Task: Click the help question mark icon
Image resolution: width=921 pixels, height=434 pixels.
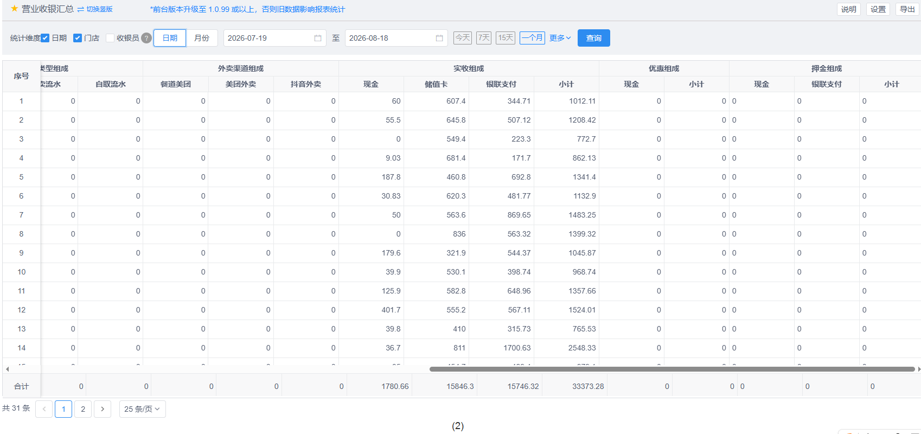Action: 146,38
